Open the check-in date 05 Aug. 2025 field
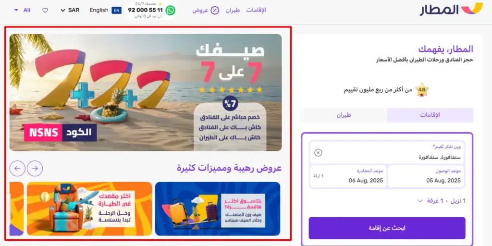The image size is (492, 246). [426, 177]
